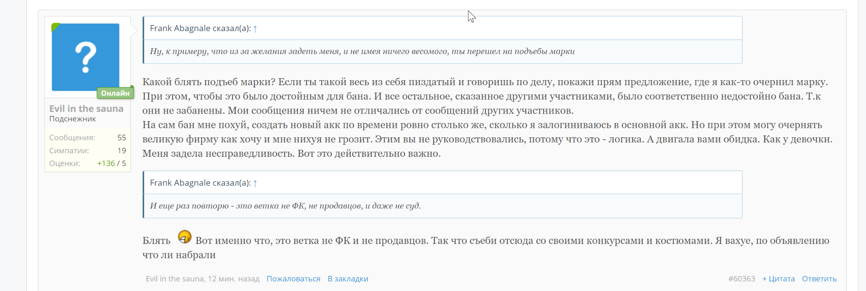This screenshot has height=291, width=866.
Task: Click the up arrow in second Frank Abagnale quote
Action: [x=255, y=183]
